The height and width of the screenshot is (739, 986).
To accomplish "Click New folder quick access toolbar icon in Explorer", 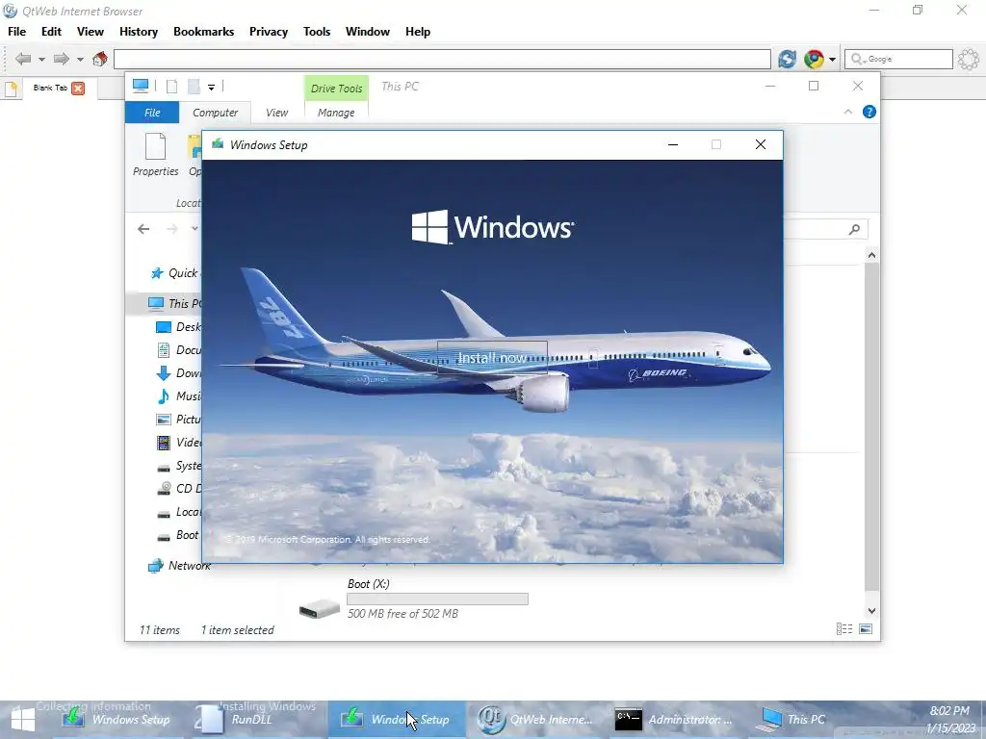I will point(195,87).
